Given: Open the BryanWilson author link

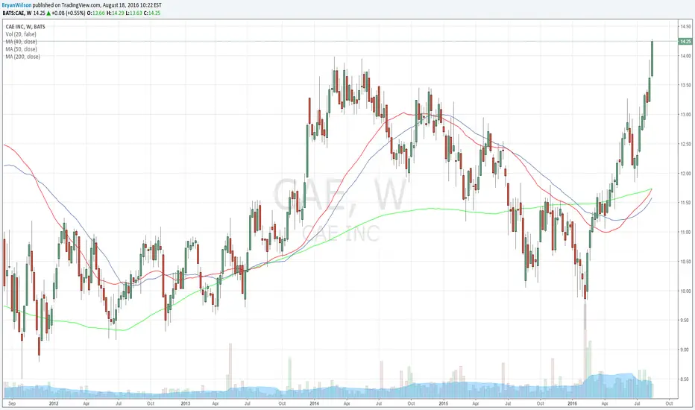Looking at the screenshot, I should point(16,5).
